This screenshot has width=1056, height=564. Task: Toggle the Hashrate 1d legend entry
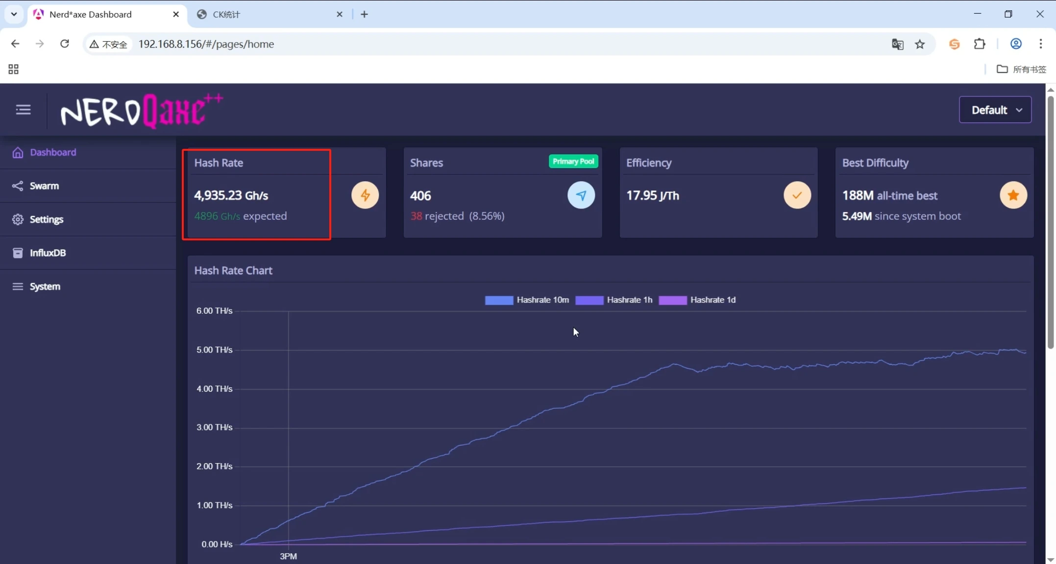point(698,300)
